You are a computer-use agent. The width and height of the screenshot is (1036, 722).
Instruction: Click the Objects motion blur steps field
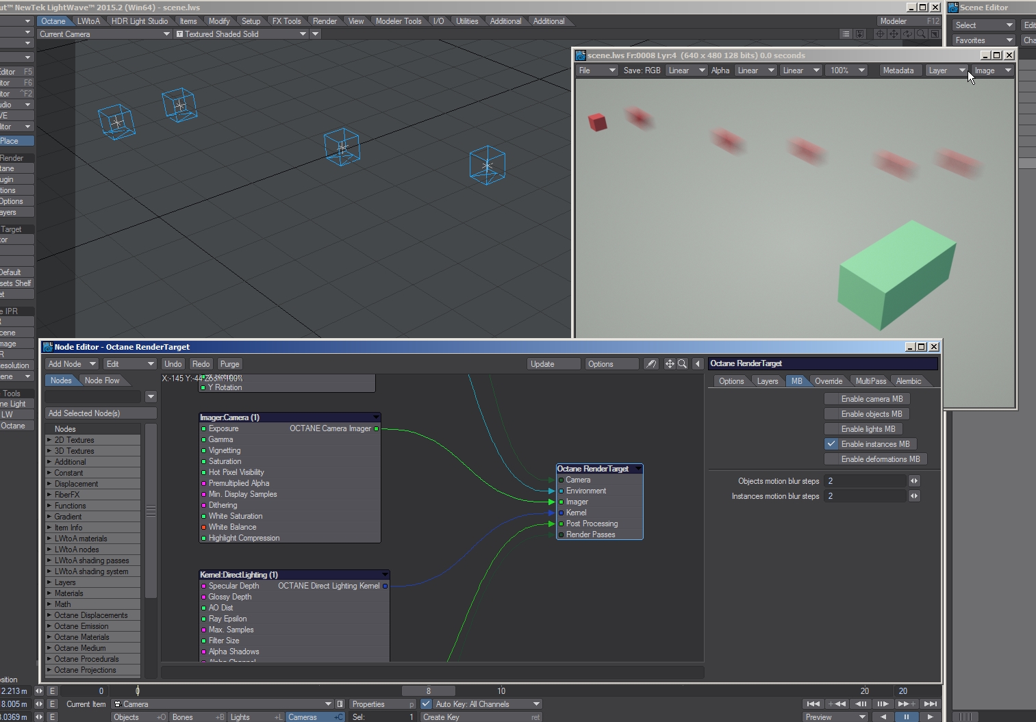click(865, 481)
